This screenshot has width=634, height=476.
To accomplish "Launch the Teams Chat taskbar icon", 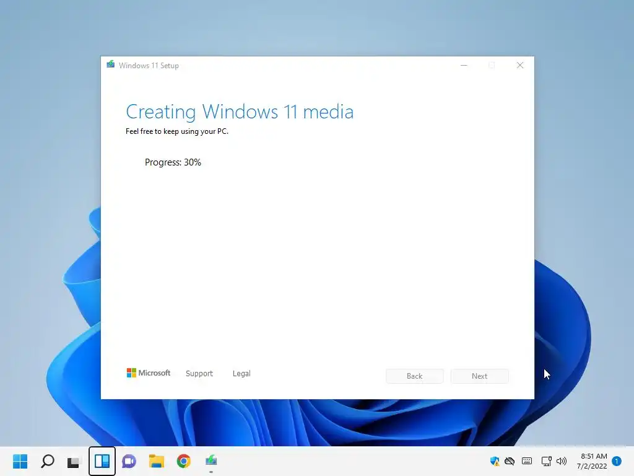I will tap(129, 461).
